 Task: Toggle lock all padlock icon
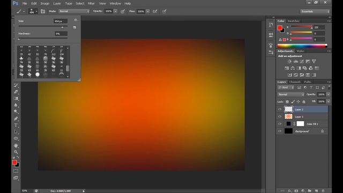click(304, 101)
